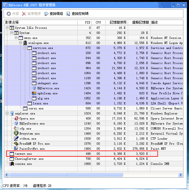
Task: Sort by 影像名稱 column header
Action: (41, 22)
